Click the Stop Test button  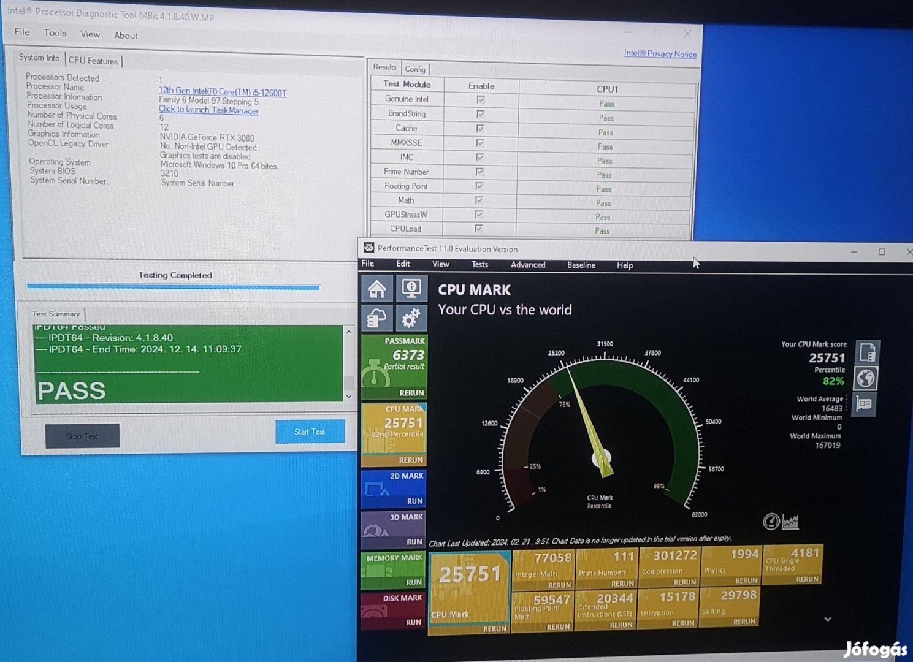tap(82, 436)
